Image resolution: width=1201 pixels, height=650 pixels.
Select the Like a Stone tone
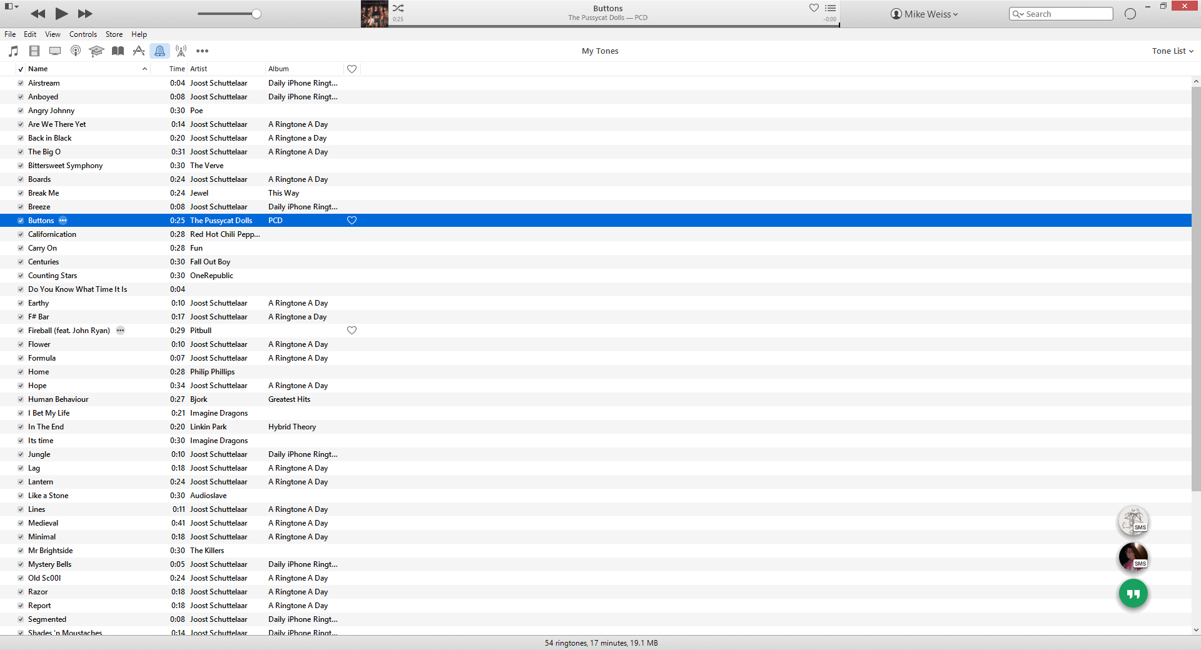point(595,496)
